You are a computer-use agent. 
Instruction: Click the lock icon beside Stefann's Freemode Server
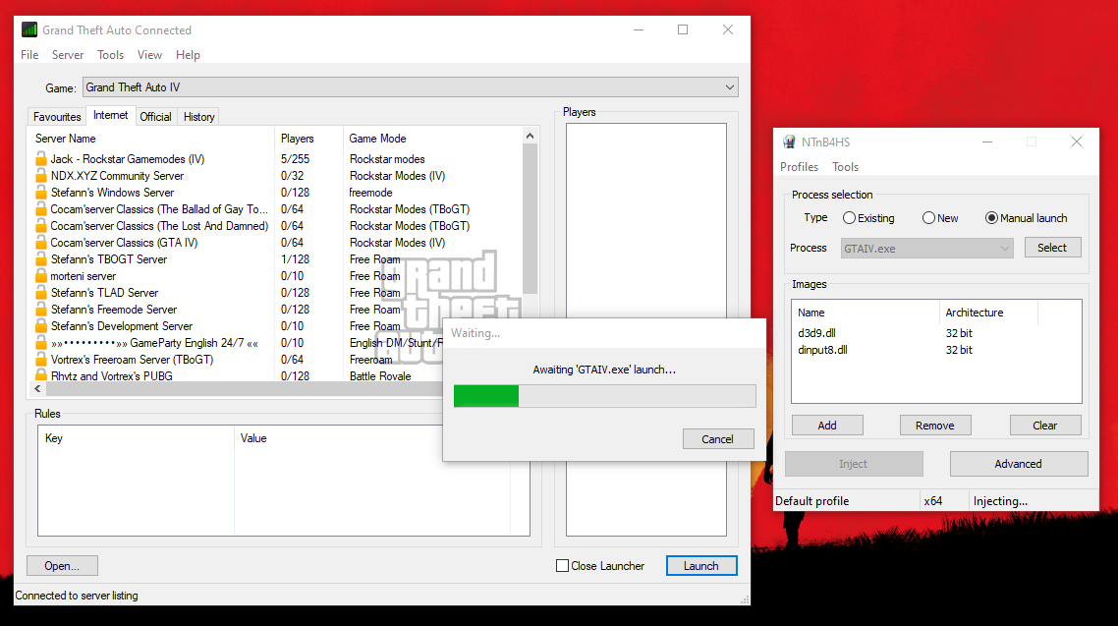click(41, 310)
